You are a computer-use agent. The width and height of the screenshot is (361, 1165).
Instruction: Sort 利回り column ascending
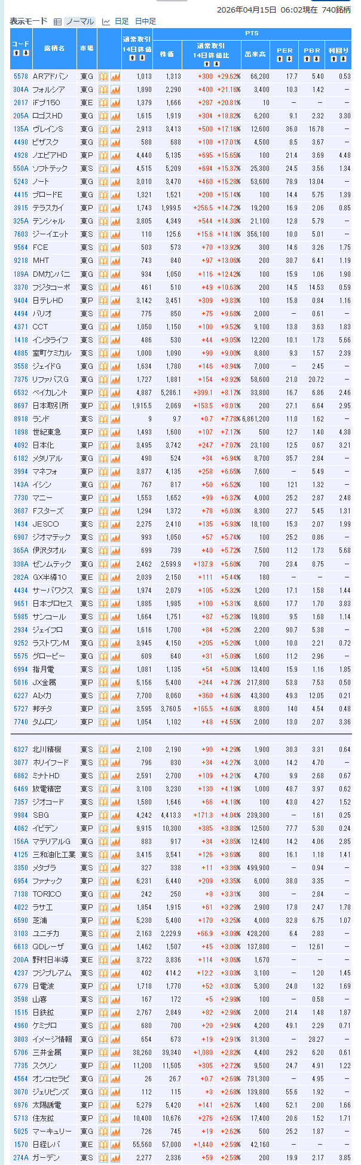(x=335, y=59)
